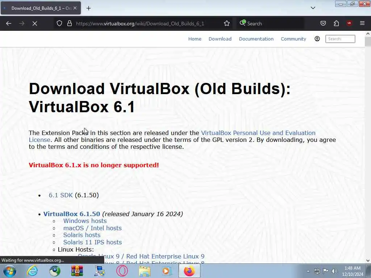Screen dimensions: 371x278
Task: Open the VirtualBox 6.1.50 link
Action: point(72,214)
